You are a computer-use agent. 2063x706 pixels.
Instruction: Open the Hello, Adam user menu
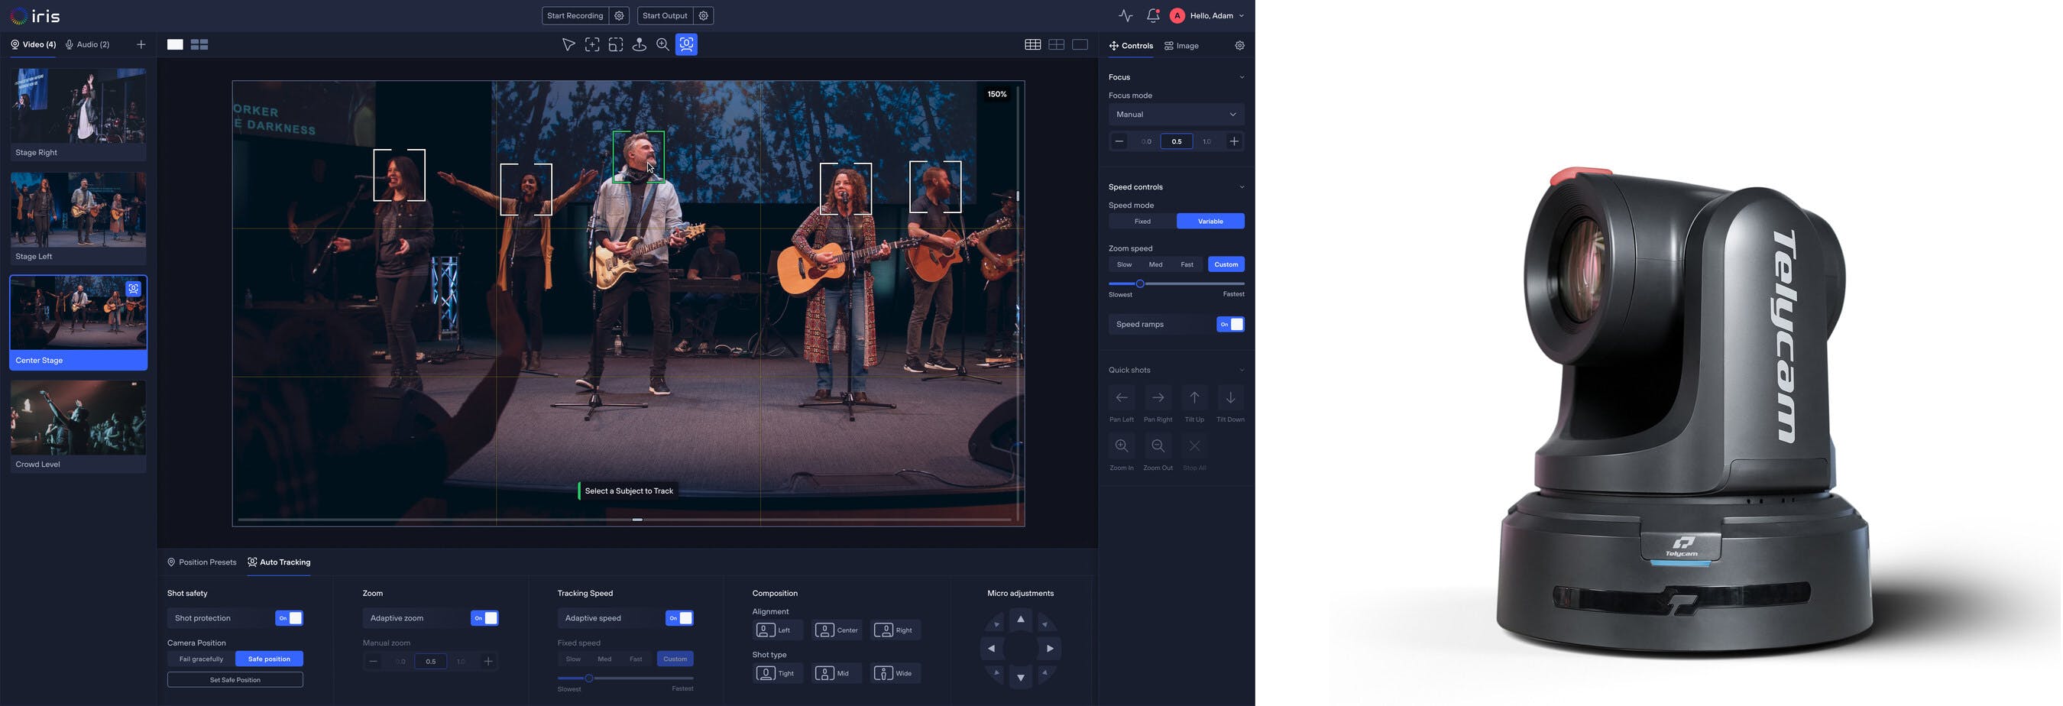[1211, 16]
